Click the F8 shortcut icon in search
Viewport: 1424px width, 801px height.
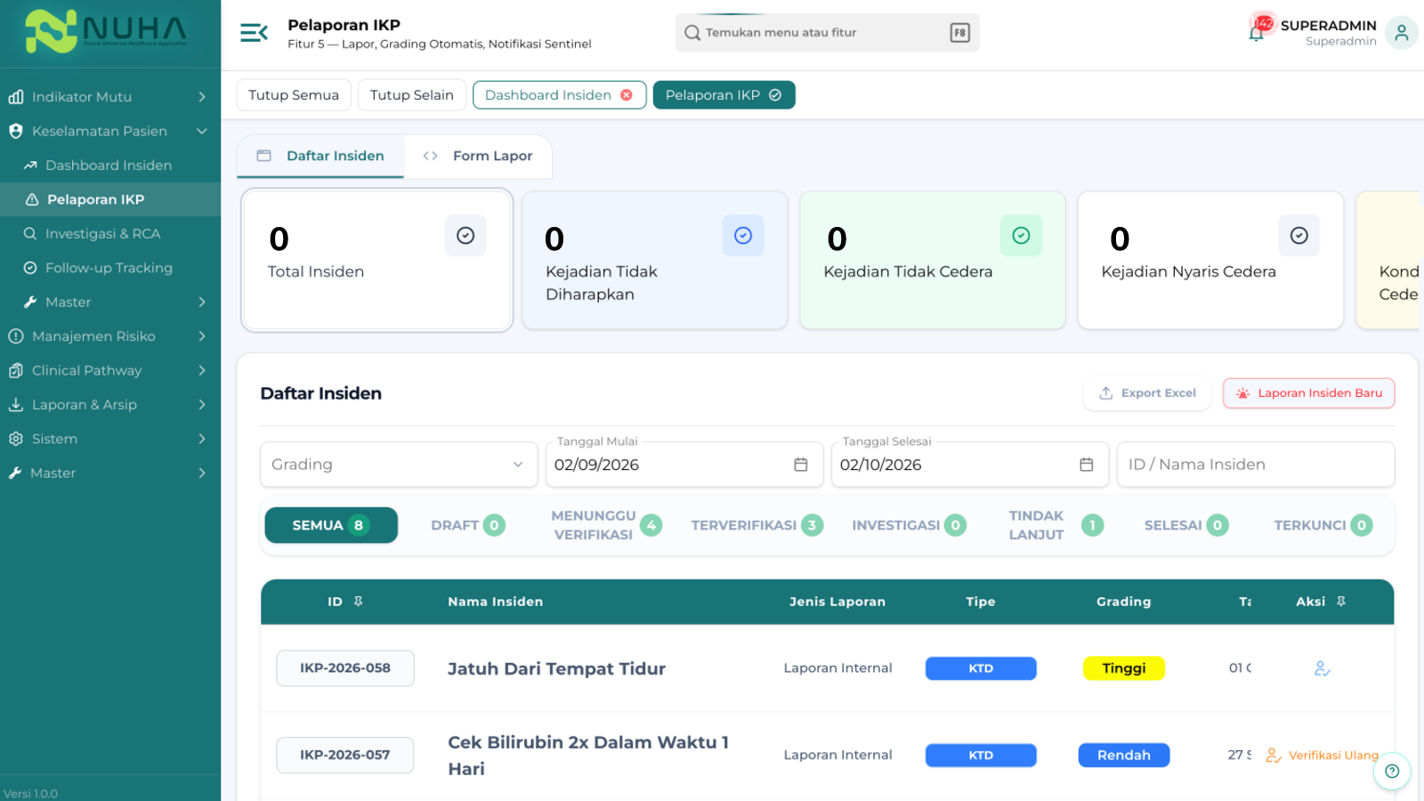959,33
